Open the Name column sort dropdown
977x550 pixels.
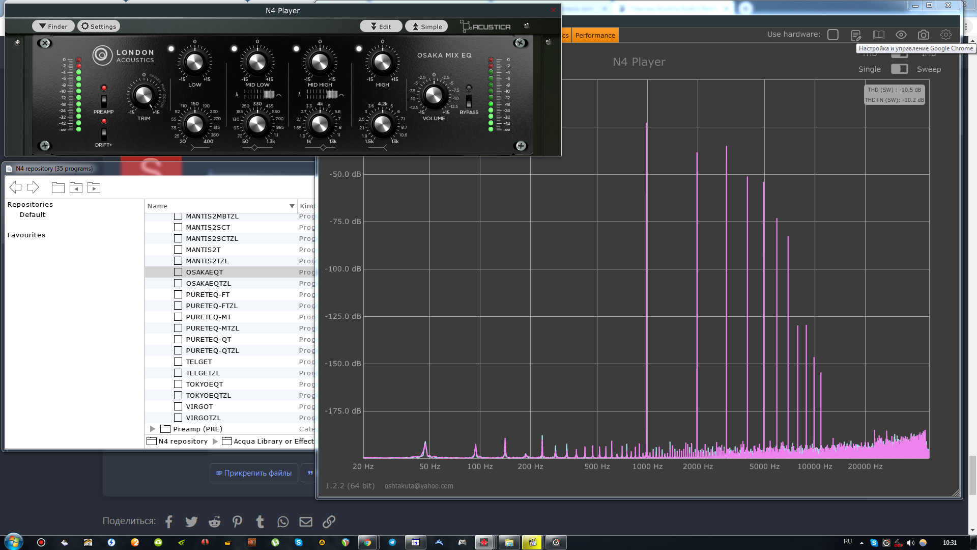(292, 206)
